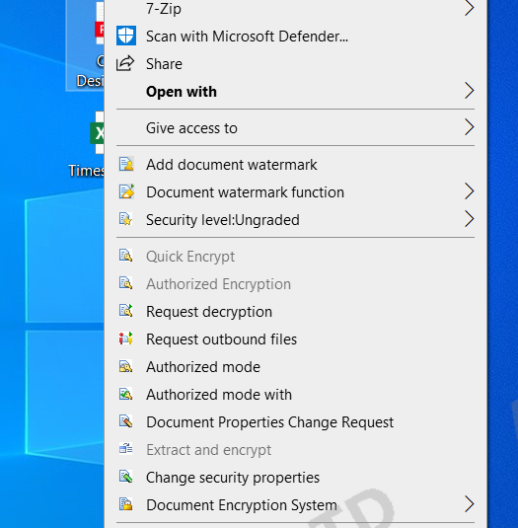Select Request outbound files
The image size is (518, 528).
point(296,339)
